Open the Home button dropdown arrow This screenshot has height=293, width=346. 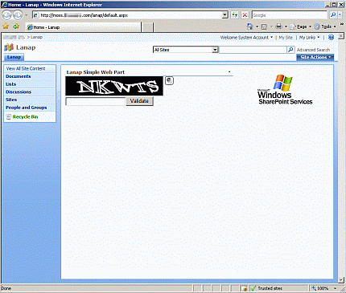click(x=257, y=26)
